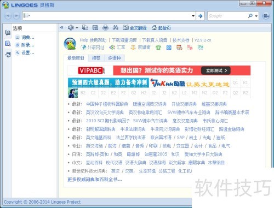Open 附录... in options panel

25,45
